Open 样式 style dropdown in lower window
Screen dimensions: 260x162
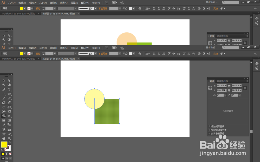[133, 54]
